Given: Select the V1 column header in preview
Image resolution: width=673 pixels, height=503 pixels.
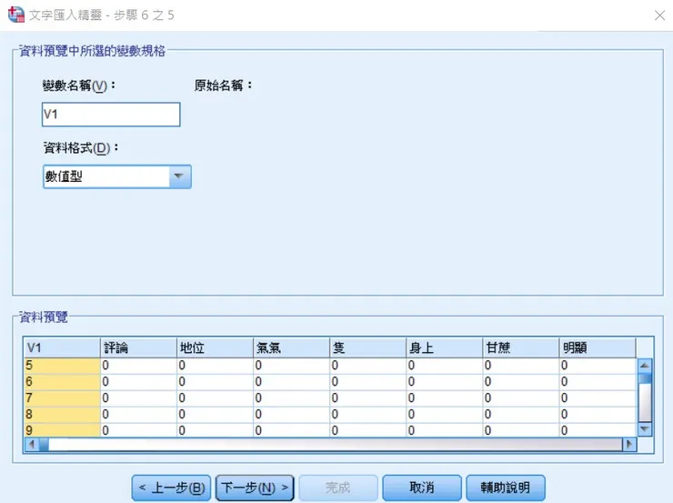Looking at the screenshot, I should point(62,347).
